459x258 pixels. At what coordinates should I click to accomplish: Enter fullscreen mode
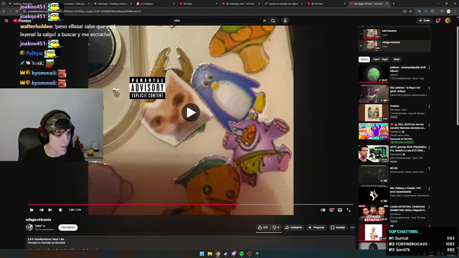tap(349, 210)
